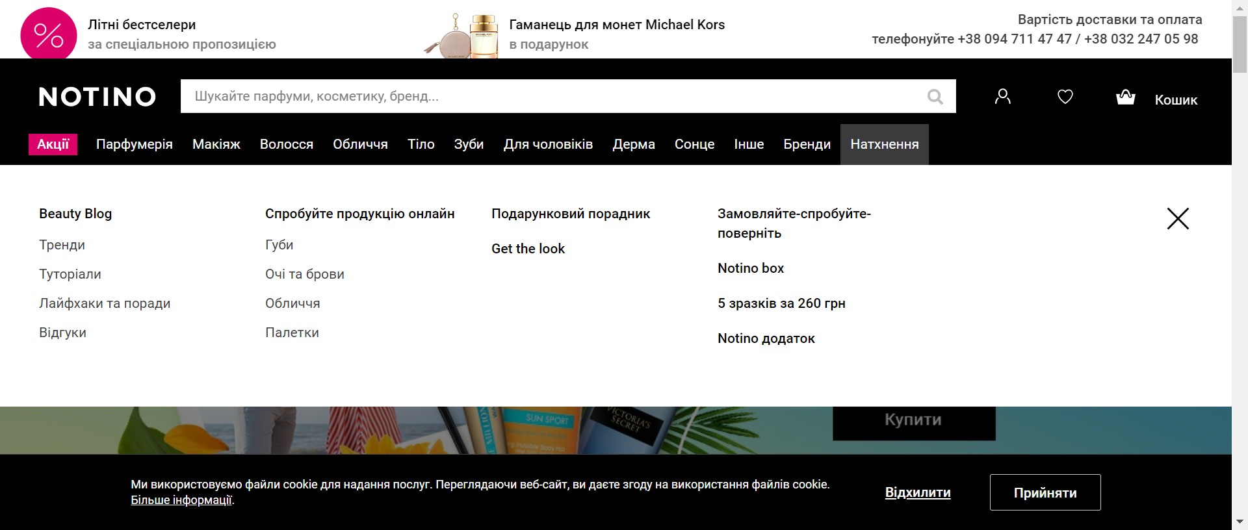Click the search magnifier icon

point(935,97)
